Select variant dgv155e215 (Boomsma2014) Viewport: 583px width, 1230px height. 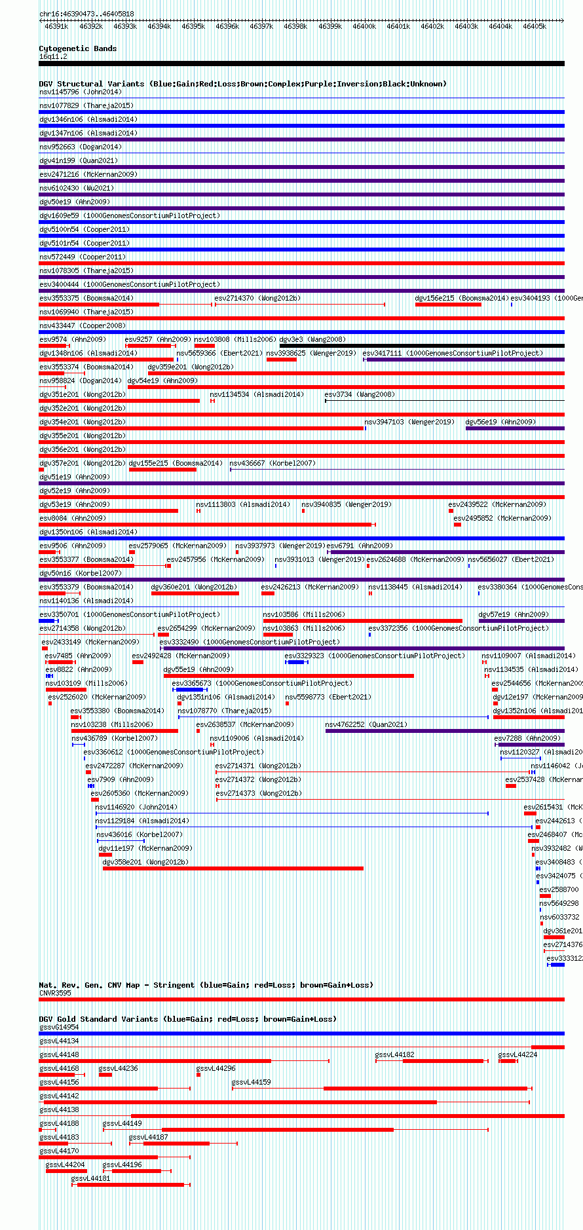(176, 463)
